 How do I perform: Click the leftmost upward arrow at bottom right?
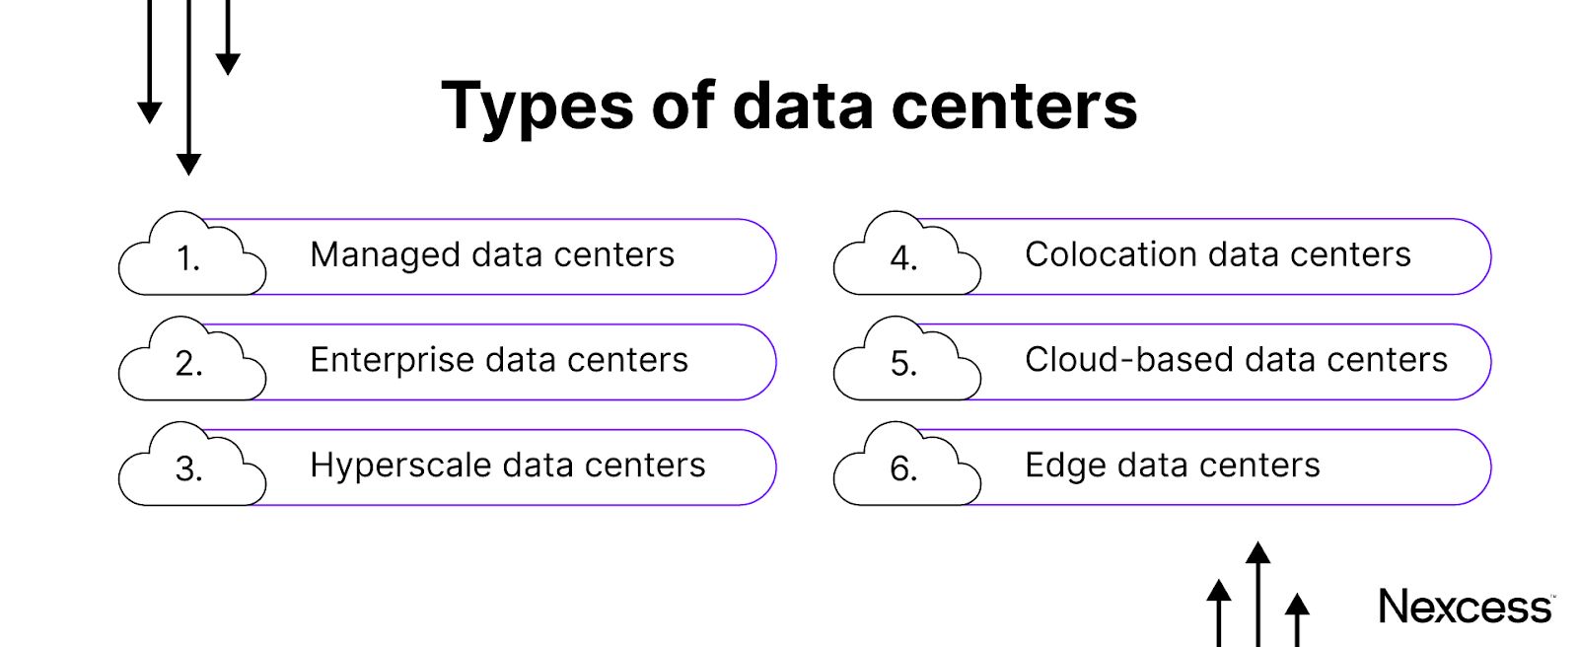(x=1219, y=612)
